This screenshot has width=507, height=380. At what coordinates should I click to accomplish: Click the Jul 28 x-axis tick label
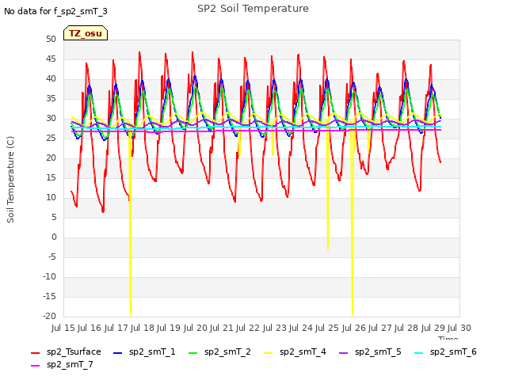pos(406,328)
